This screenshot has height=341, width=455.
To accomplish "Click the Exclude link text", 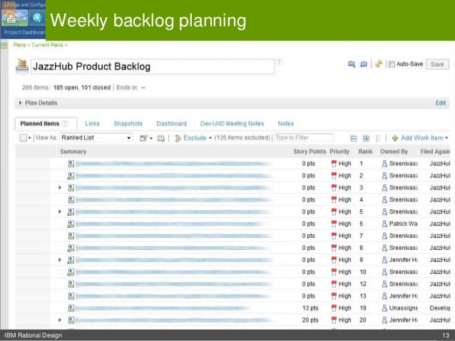I will (195, 138).
